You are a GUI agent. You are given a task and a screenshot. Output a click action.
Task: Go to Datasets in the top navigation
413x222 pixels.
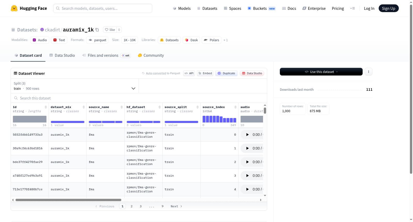click(207, 9)
